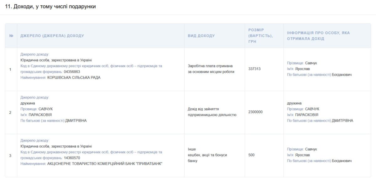Click row number 1 in the table
Viewport: 376px width, 181px height.
10,69
